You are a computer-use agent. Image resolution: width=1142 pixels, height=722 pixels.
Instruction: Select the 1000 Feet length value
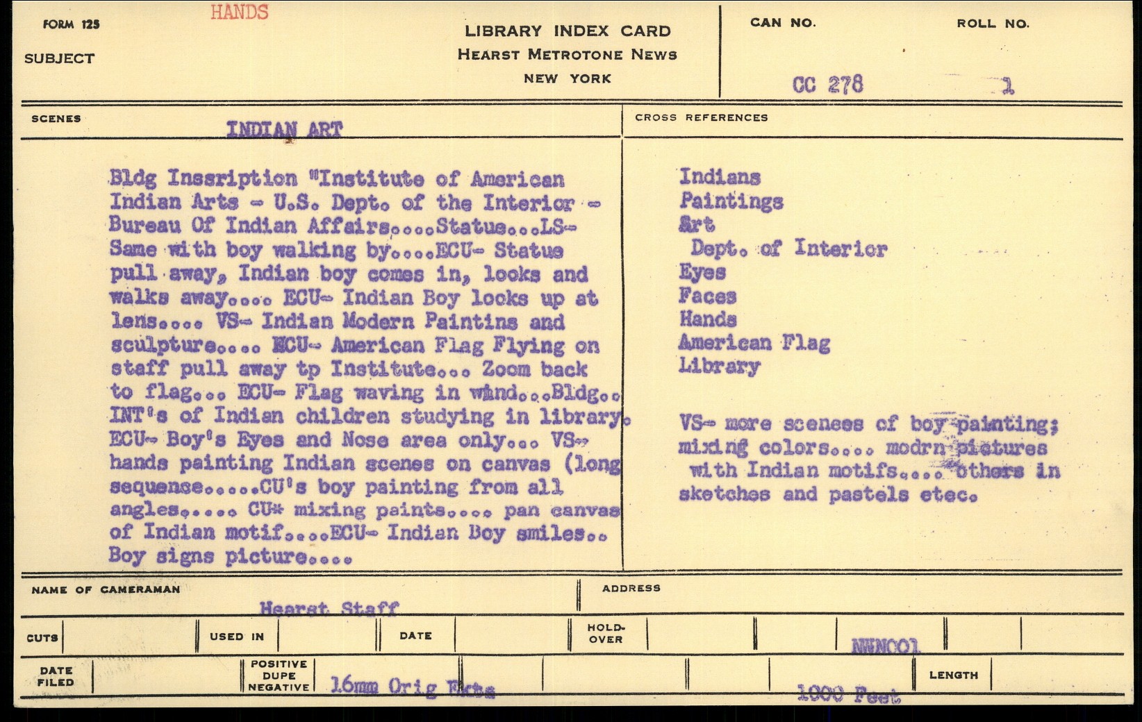(848, 693)
